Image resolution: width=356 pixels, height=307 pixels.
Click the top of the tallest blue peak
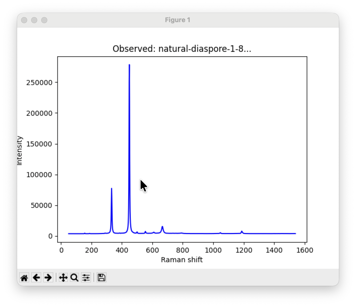129,65
